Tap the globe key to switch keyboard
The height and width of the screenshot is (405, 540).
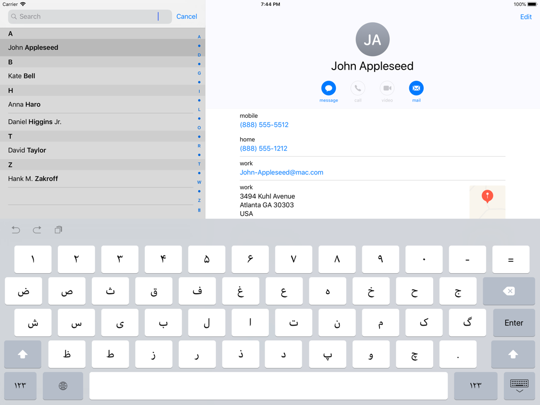coord(63,386)
